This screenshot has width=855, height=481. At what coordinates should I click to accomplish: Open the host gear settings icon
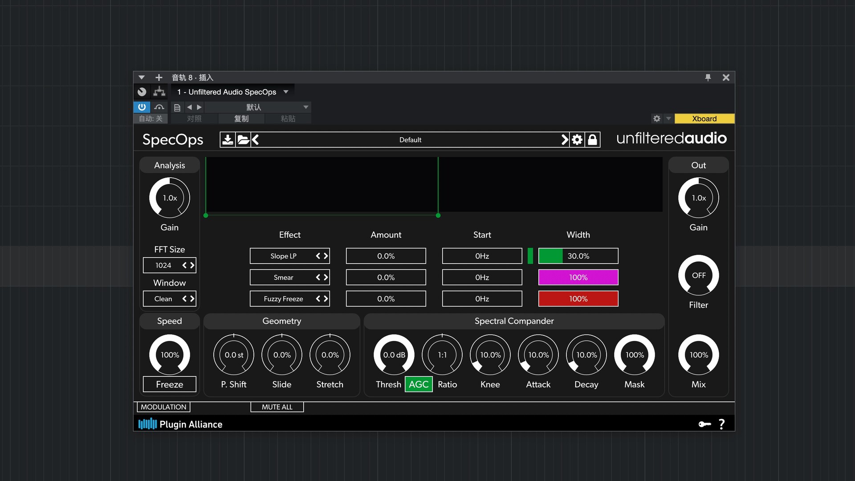point(657,118)
